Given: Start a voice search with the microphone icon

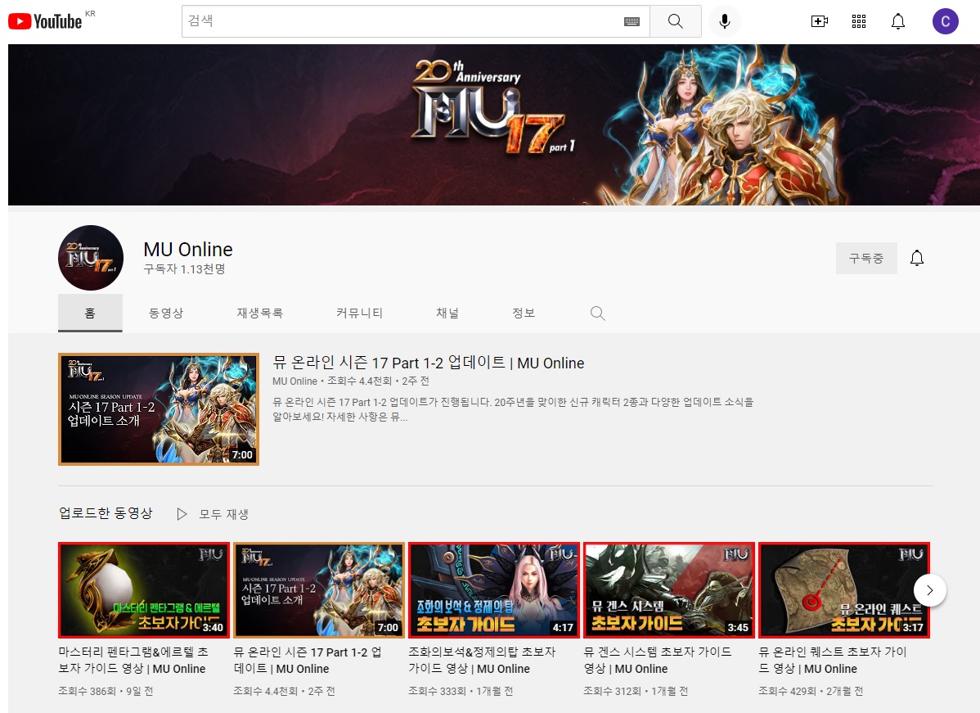Looking at the screenshot, I should pos(724,21).
